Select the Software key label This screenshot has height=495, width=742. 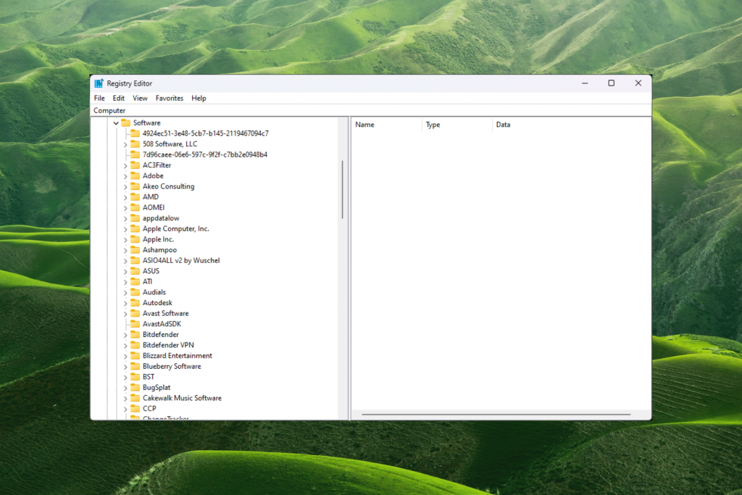146,122
